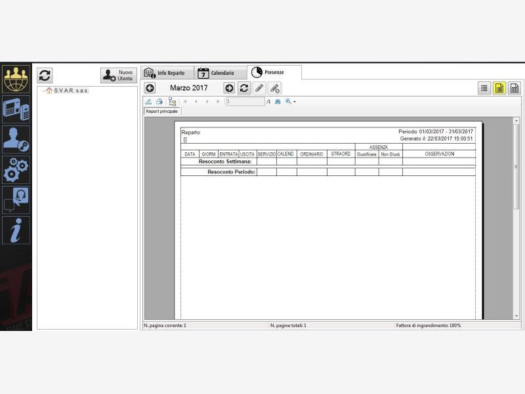Refresh the department tree list
The height and width of the screenshot is (394, 525).
pos(45,75)
